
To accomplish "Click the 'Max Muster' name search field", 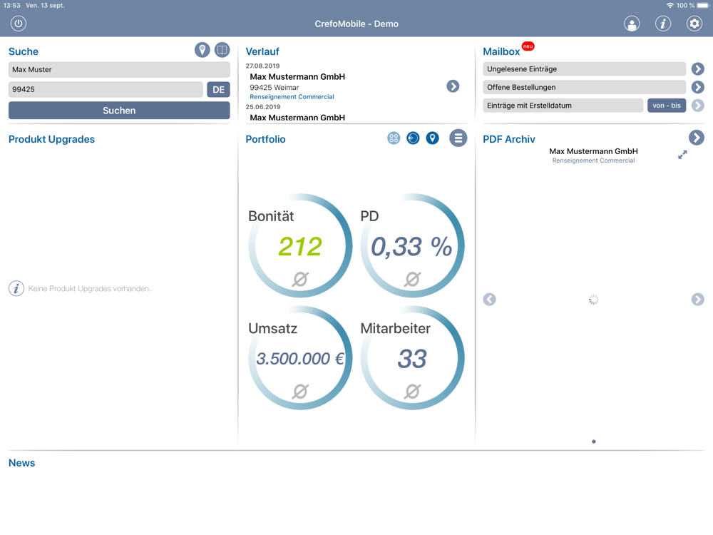I will [x=119, y=69].
